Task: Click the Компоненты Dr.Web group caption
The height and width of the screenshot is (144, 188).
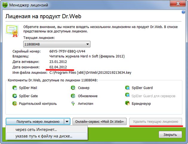Action: coord(53,80)
